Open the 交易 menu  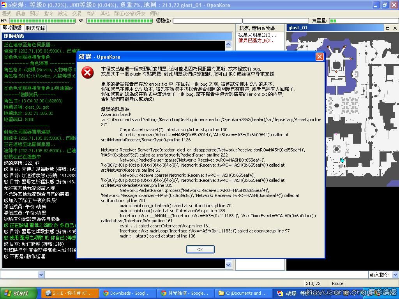pyautogui.click(x=77, y=14)
